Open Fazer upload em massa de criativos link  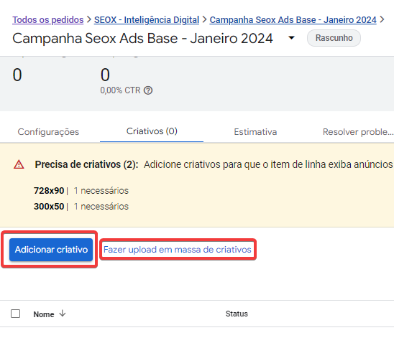178,250
